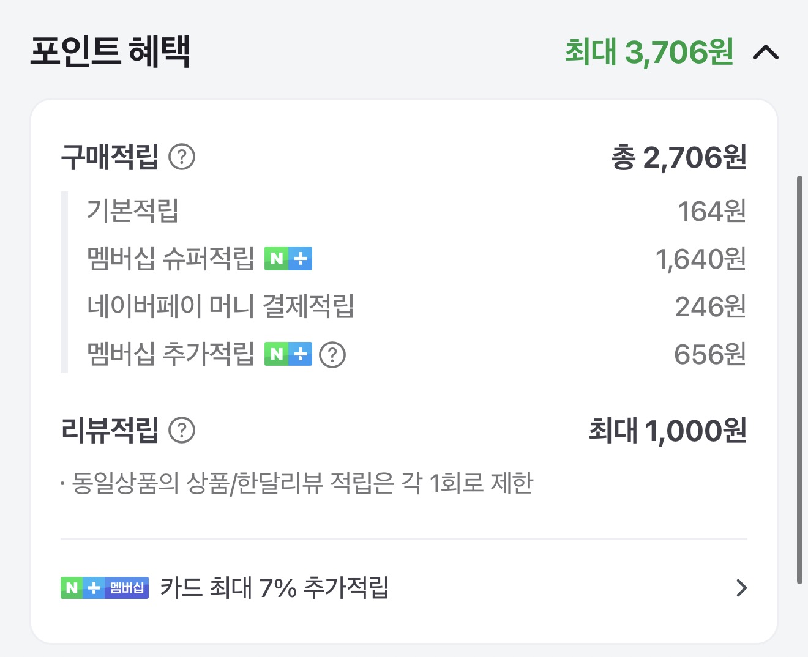Select the 구매적립 label

(110, 157)
